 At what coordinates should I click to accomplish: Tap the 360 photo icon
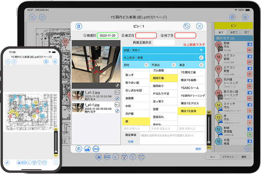[96, 149]
